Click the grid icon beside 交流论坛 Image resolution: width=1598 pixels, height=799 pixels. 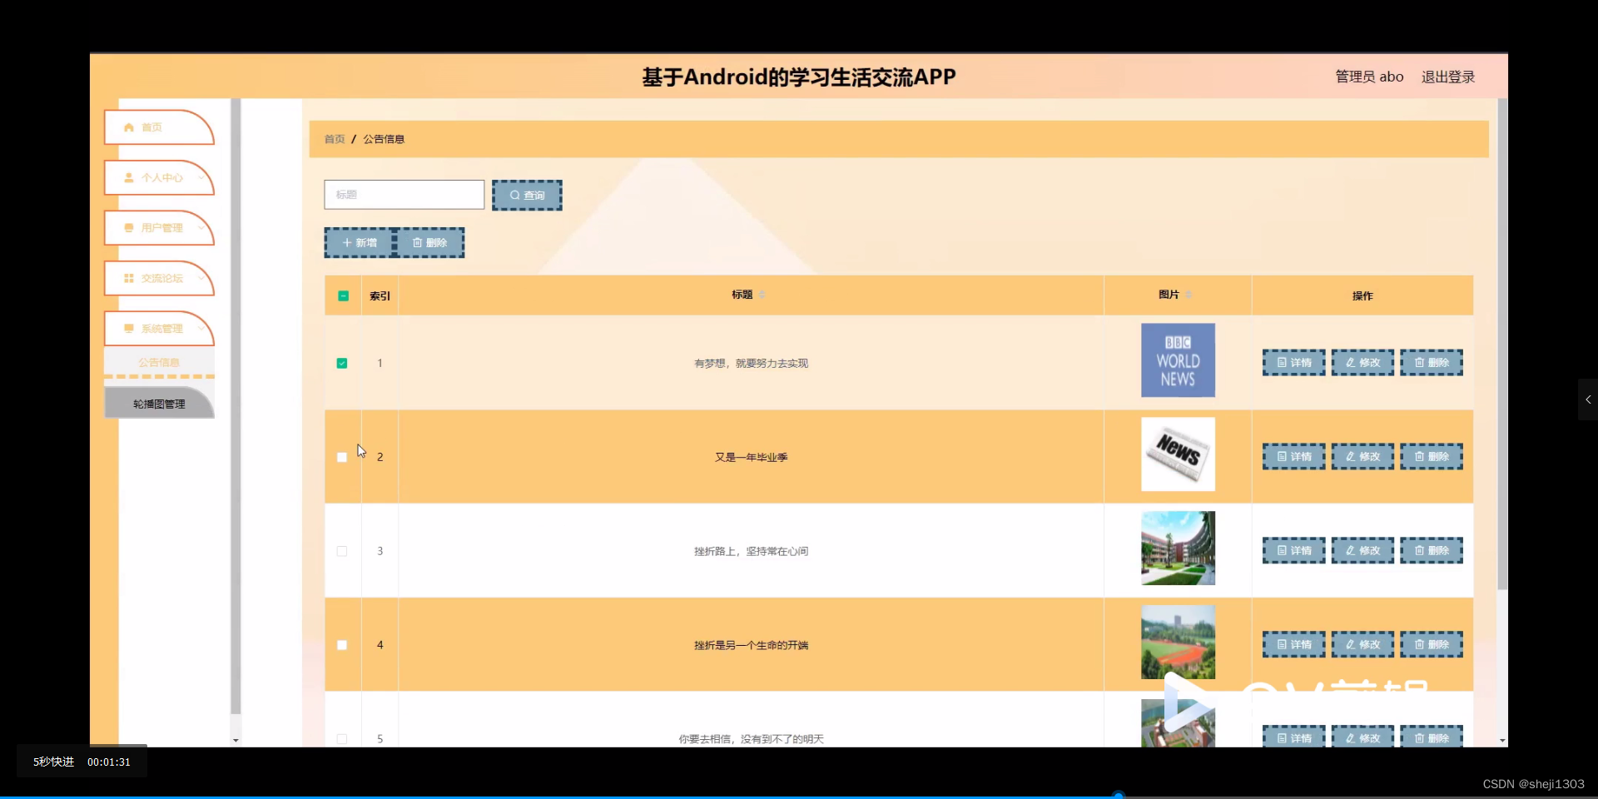[x=129, y=278]
